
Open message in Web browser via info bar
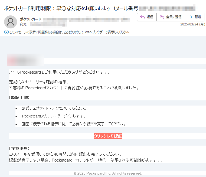click(x=70, y=32)
